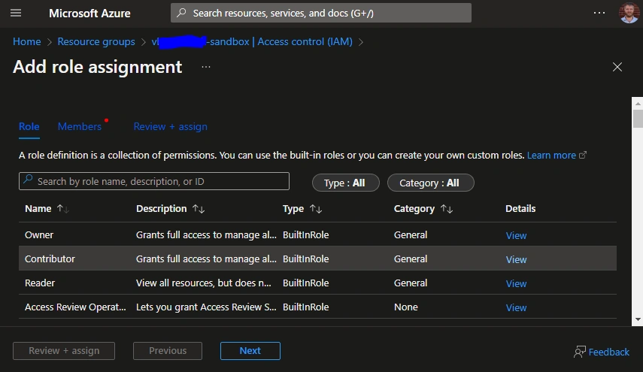Select the Contributor role row

317,259
